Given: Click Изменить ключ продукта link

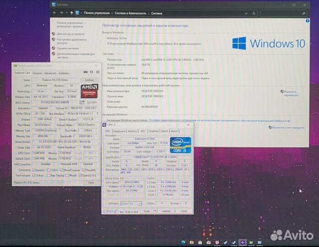Looking at the screenshot, I should point(288,128).
